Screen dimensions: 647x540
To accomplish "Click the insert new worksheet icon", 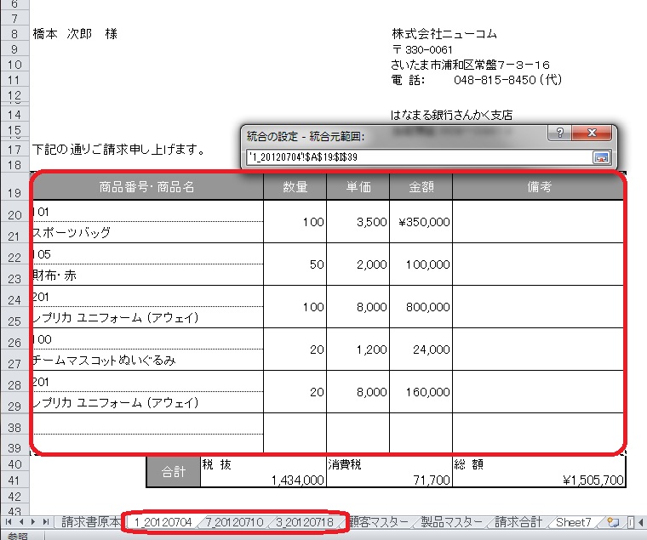I will (x=612, y=522).
